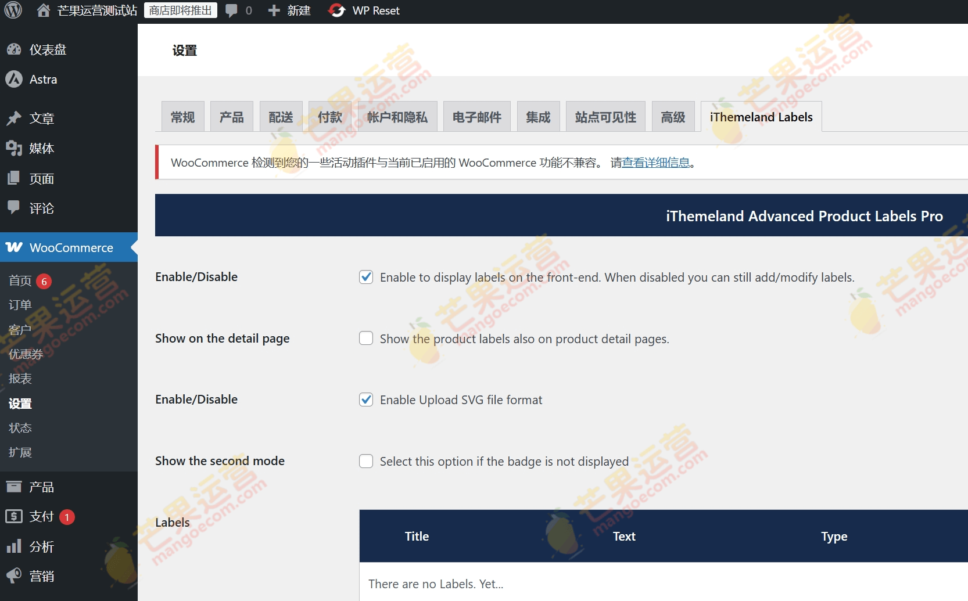Switch to the 站点可见性 tab
Image resolution: width=968 pixels, height=601 pixels.
tap(605, 117)
